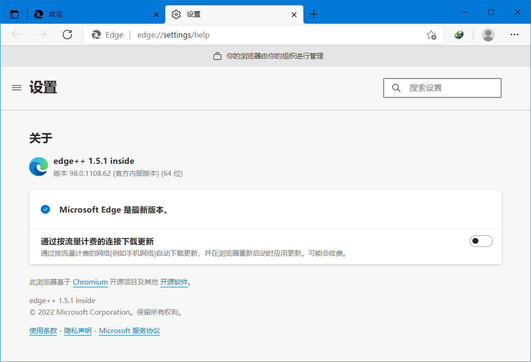The height and width of the screenshot is (362, 531).
Task: Expand the settings hamburger navigation menu
Action: (x=17, y=88)
